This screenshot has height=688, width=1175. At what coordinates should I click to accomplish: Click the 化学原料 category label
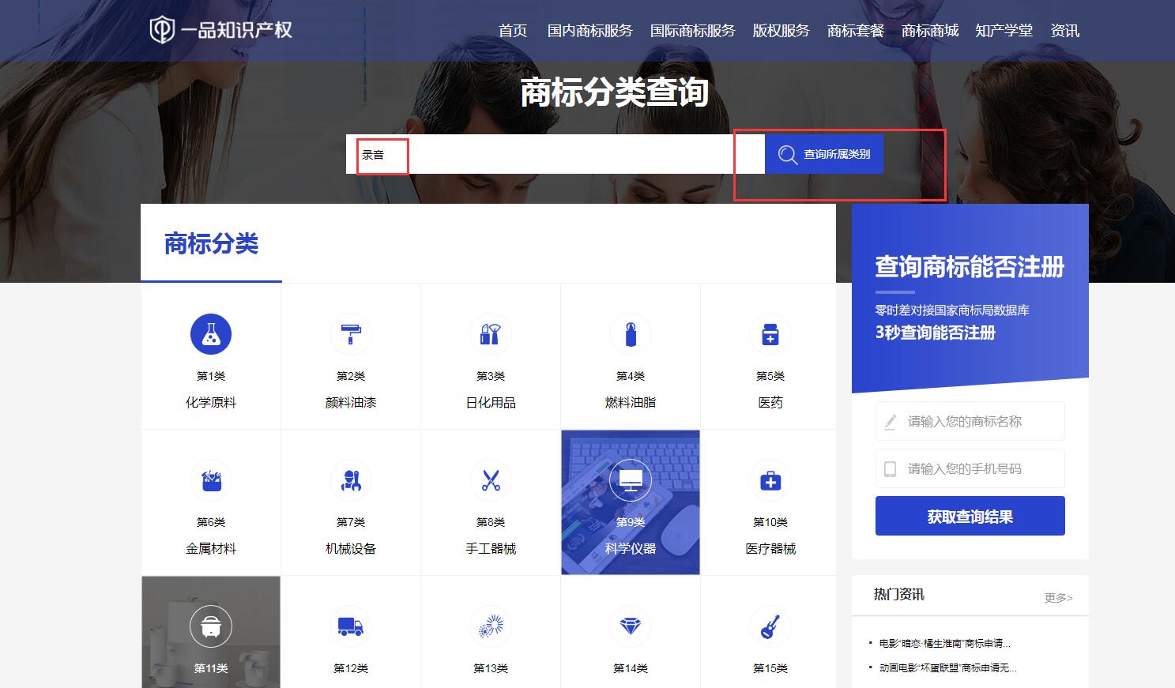pyautogui.click(x=211, y=403)
